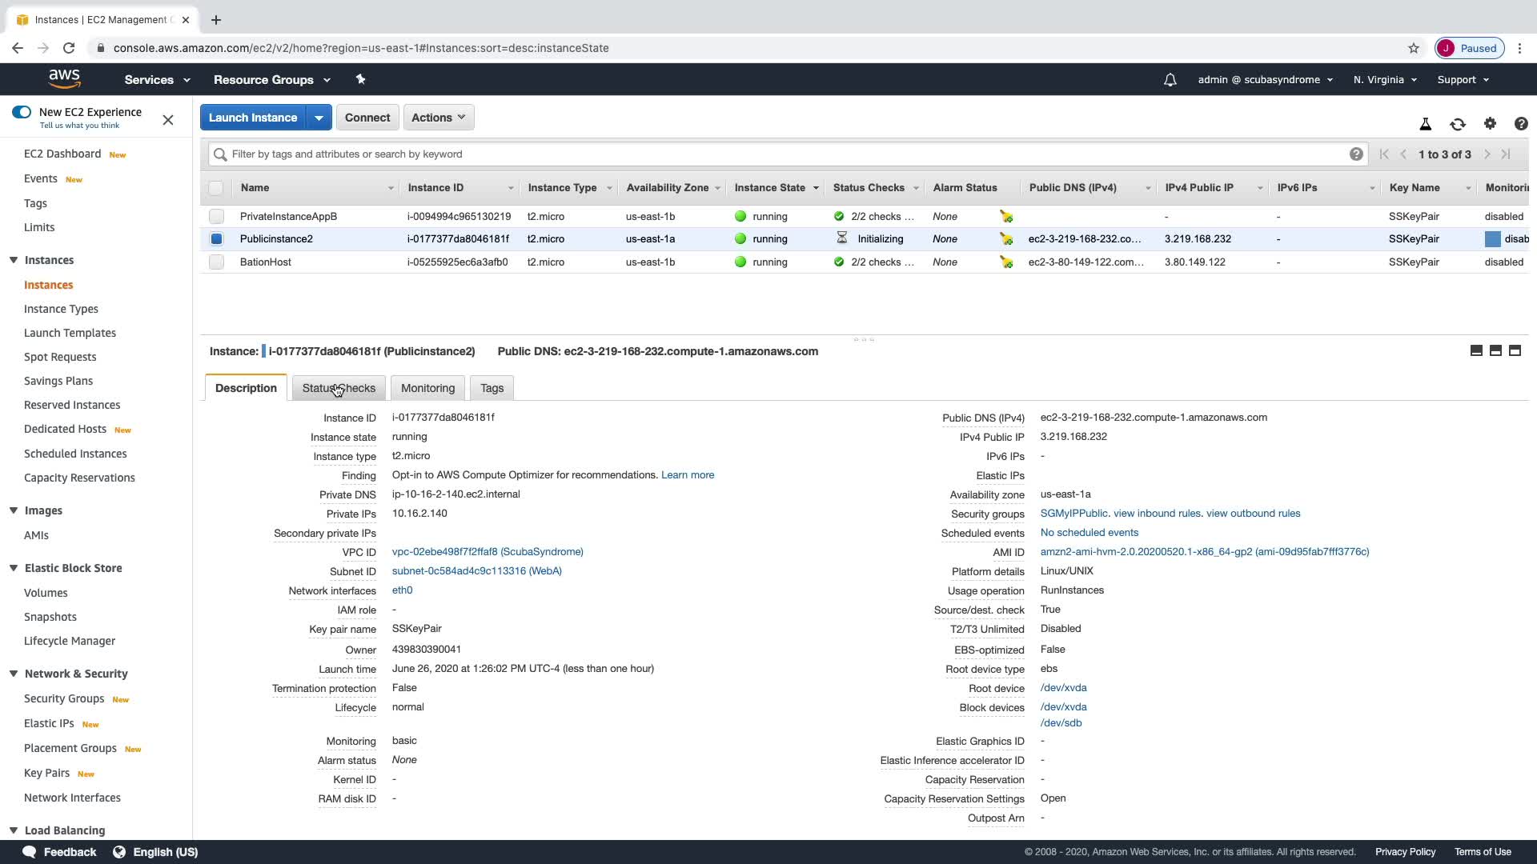This screenshot has width=1537, height=864.
Task: Toggle the New EC2 Experience switch
Action: pyautogui.click(x=22, y=112)
